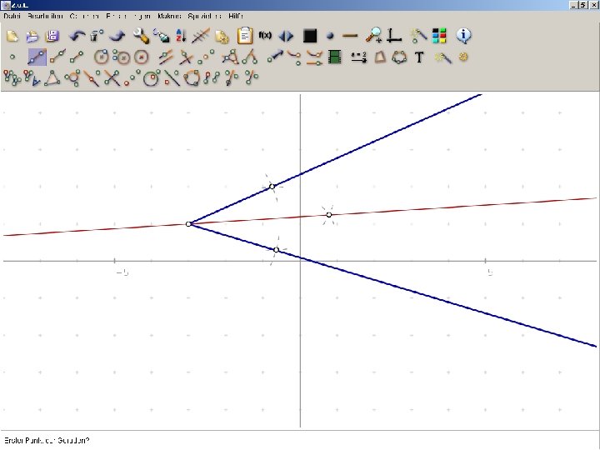
Task: Open the Makros menu
Action: click(169, 16)
